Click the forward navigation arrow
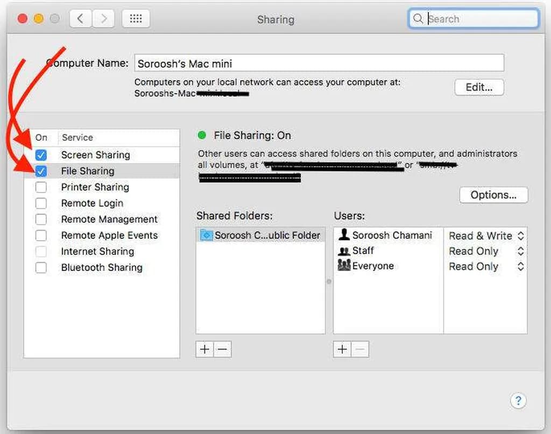 coord(103,19)
